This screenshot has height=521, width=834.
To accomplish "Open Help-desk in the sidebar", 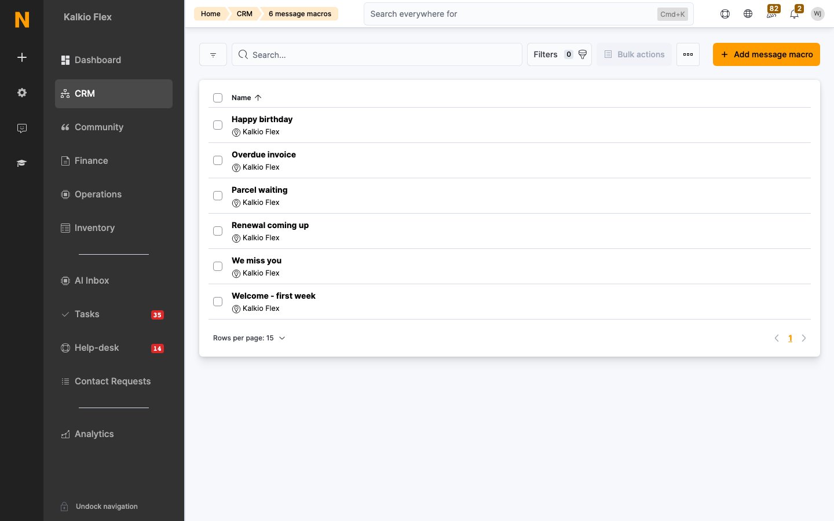I will pos(114,348).
